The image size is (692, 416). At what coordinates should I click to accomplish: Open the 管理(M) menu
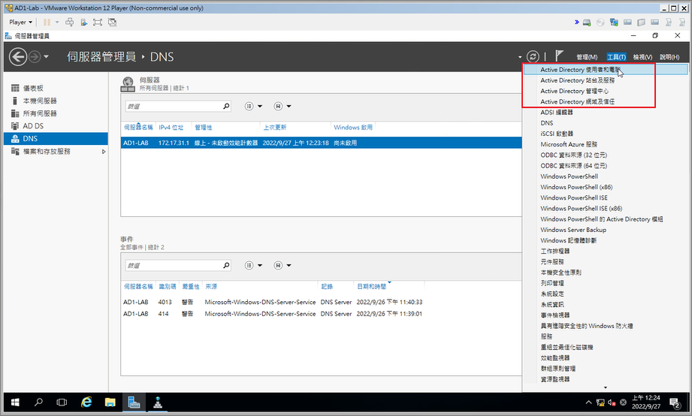point(587,57)
